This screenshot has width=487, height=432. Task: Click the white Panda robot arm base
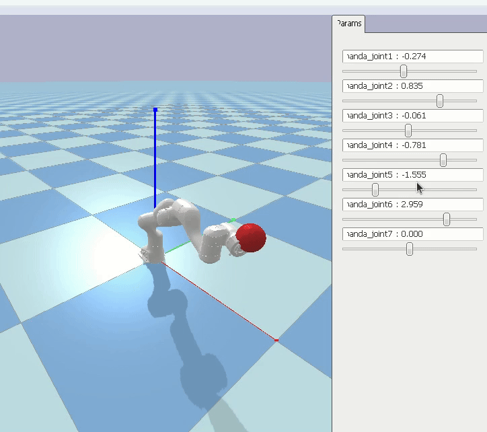[153, 253]
